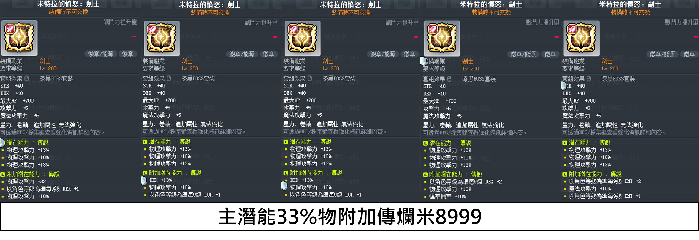The height and width of the screenshot is (240, 699).
Task: Click 戰鬥力提升量 label in the third tooltip
Action: pos(402,23)
